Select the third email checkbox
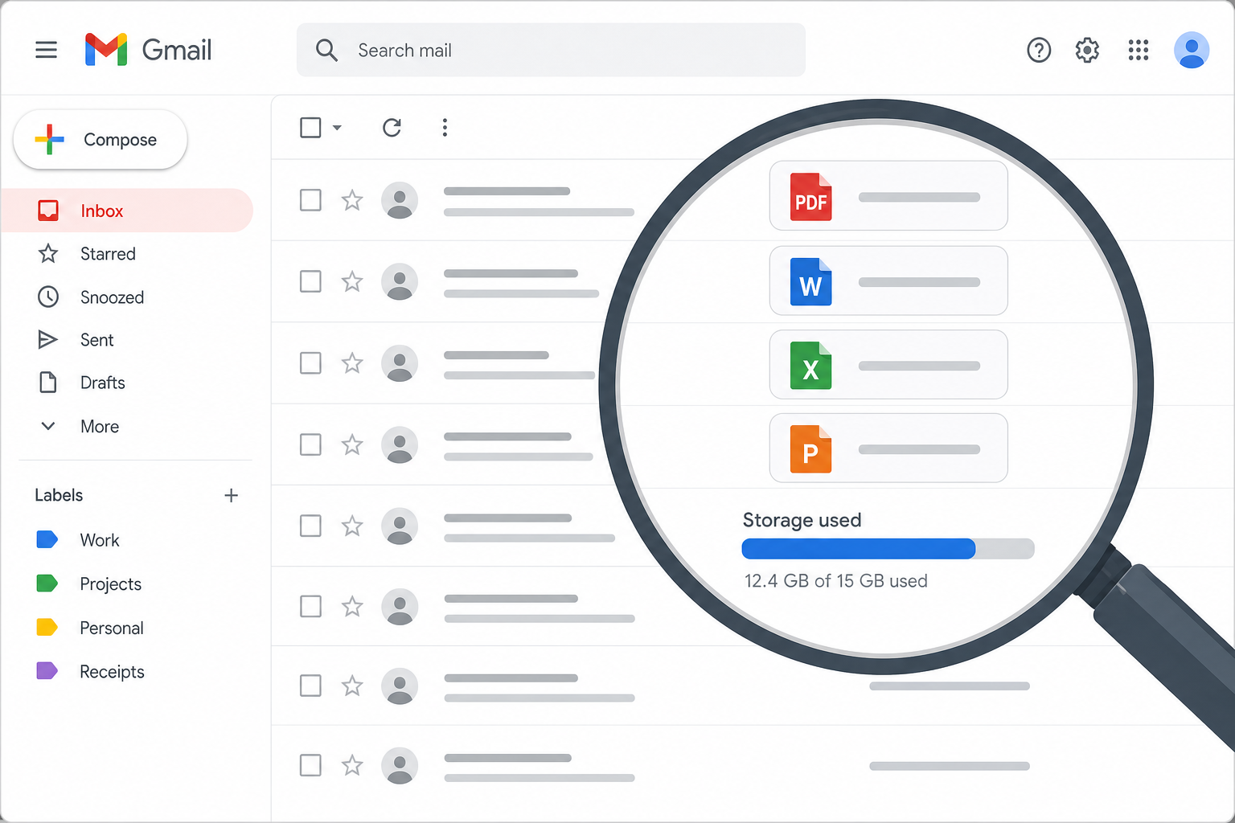1235x823 pixels. (310, 363)
